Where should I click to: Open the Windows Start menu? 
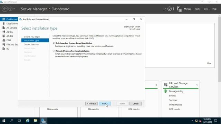[x=4, y=121]
